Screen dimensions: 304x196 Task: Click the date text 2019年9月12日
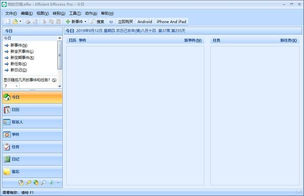click(89, 30)
